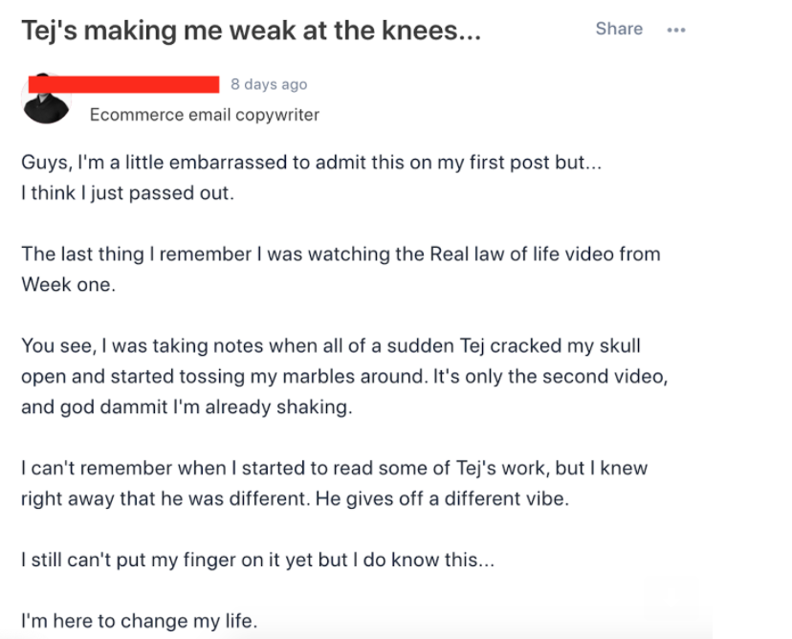
Task: Click the "Week one." text
Action: point(68,285)
